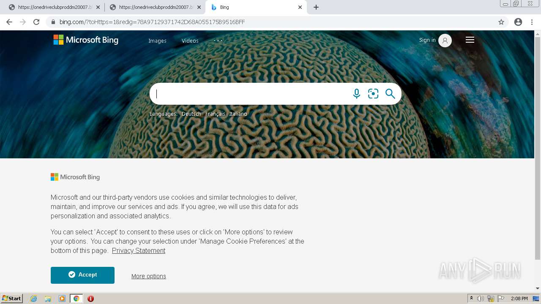Click the microphone voice search icon
This screenshot has width=541, height=304.
[x=357, y=94]
